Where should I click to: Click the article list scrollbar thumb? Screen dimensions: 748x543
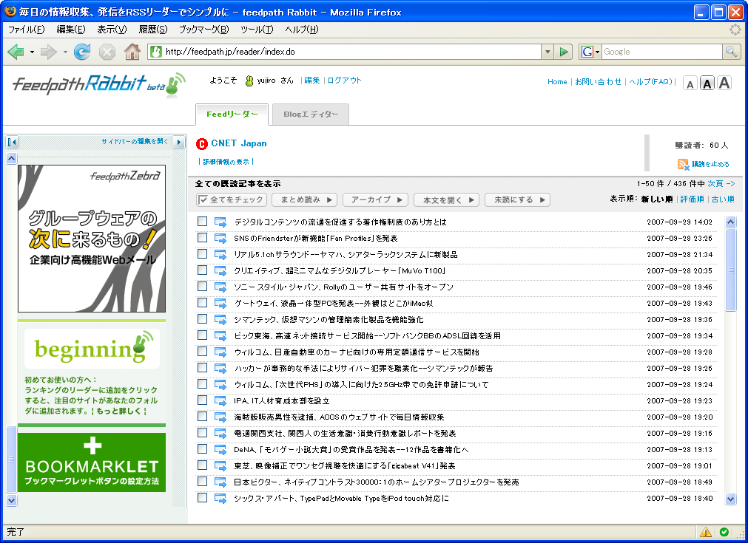730,270
